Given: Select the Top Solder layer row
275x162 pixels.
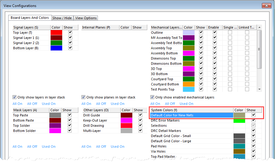Looking at the screenshot, I should pos(31,126).
